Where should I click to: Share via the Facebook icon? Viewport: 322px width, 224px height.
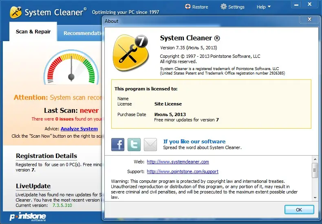click(118, 145)
